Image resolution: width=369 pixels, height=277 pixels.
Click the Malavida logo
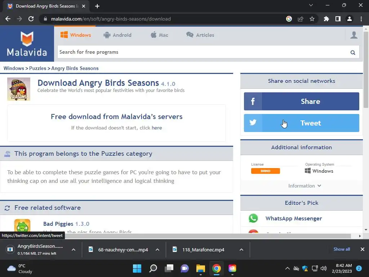(x=27, y=44)
